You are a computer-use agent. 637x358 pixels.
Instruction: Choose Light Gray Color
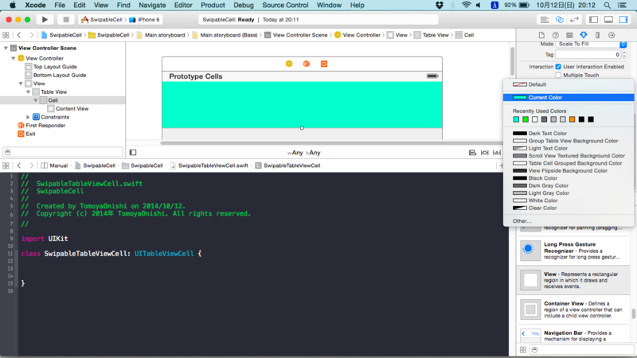pyautogui.click(x=569, y=193)
